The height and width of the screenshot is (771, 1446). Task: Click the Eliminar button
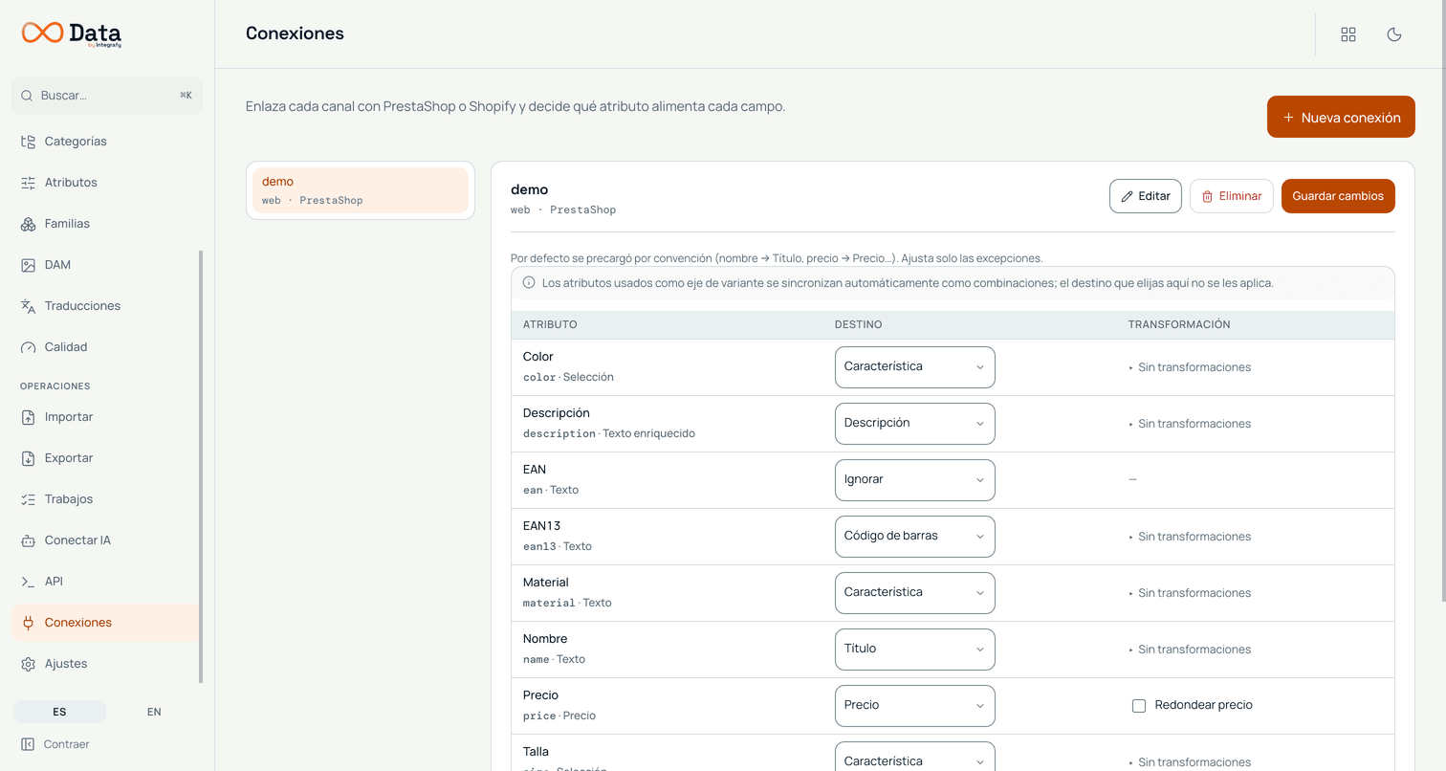pos(1232,196)
